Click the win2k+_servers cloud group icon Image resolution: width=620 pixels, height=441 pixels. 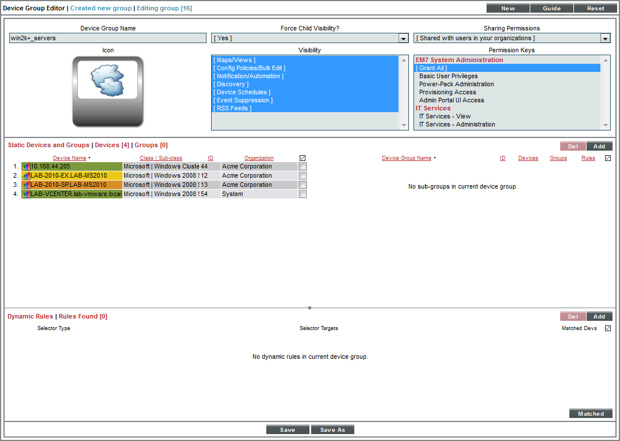tap(108, 91)
